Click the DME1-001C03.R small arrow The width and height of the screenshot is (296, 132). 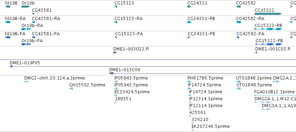[x=256, y=53]
